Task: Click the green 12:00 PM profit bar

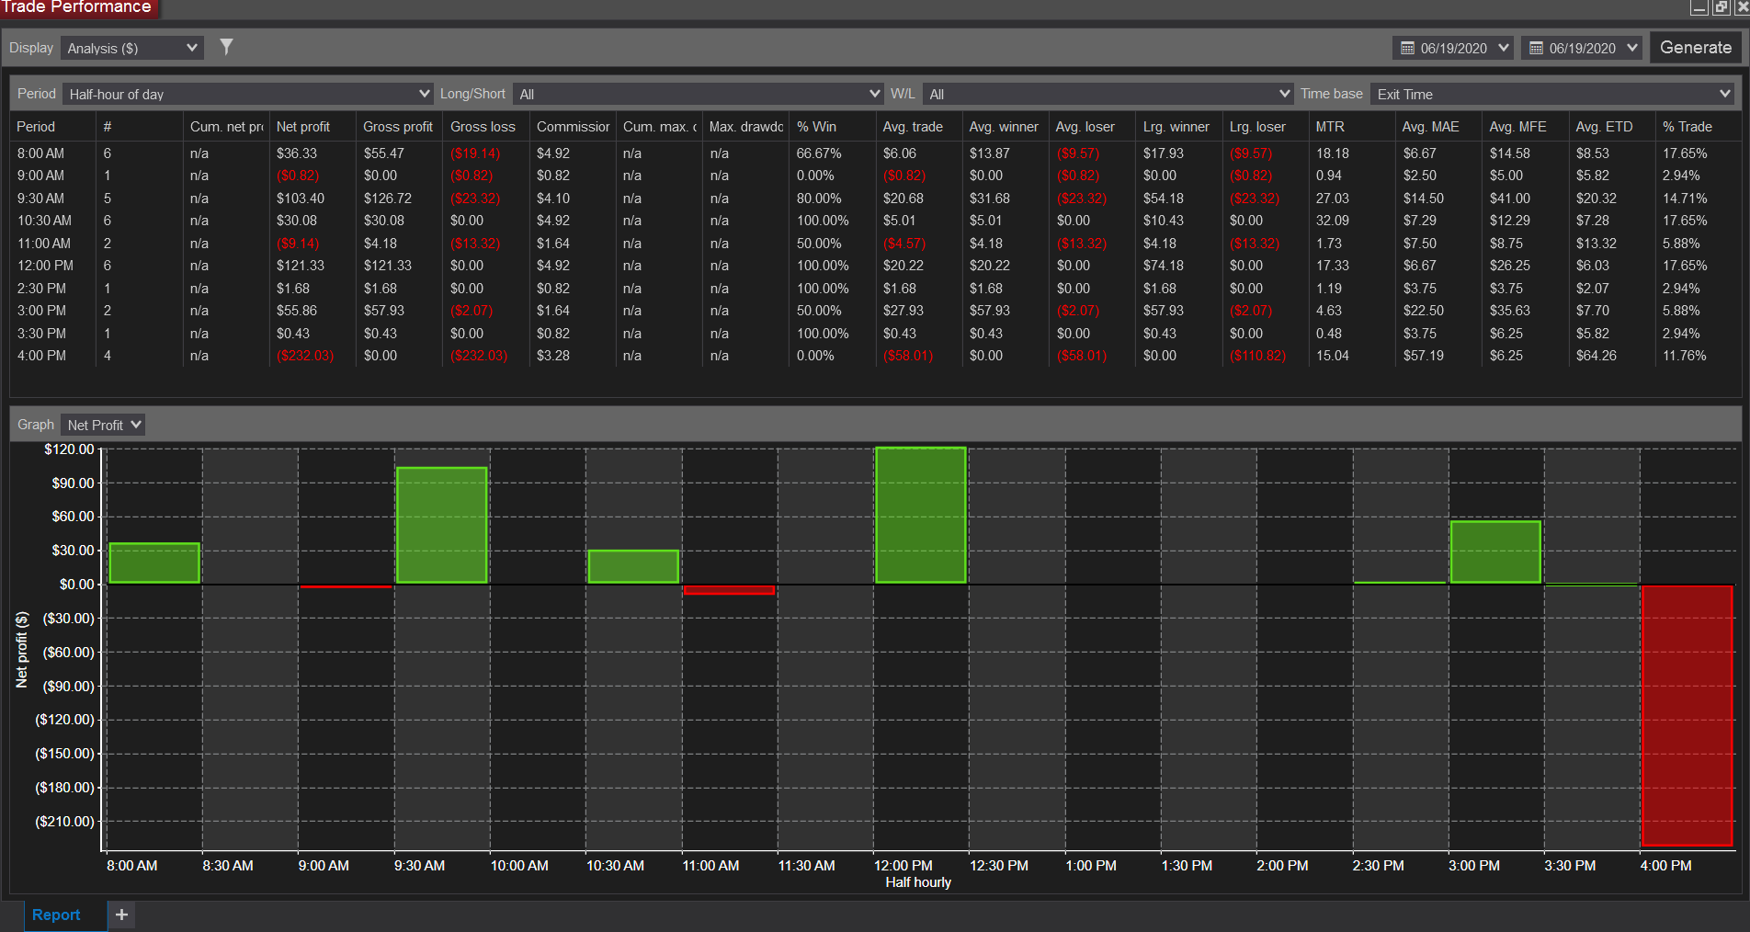Action: (920, 516)
